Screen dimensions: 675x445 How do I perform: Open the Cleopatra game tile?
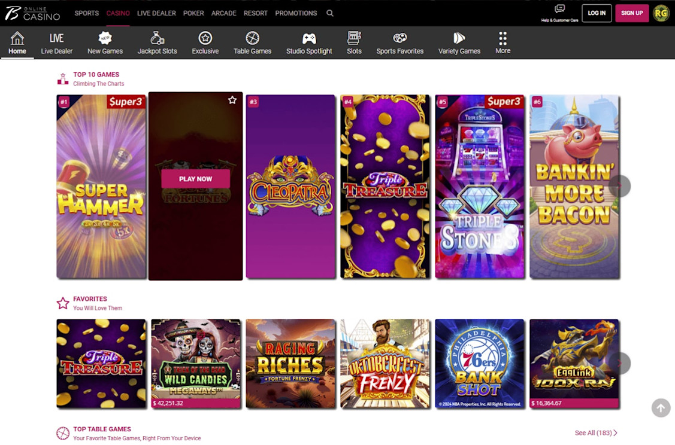[290, 187]
